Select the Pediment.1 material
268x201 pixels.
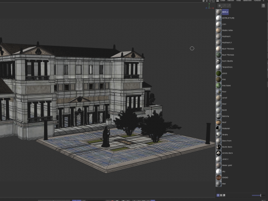click(224, 42)
